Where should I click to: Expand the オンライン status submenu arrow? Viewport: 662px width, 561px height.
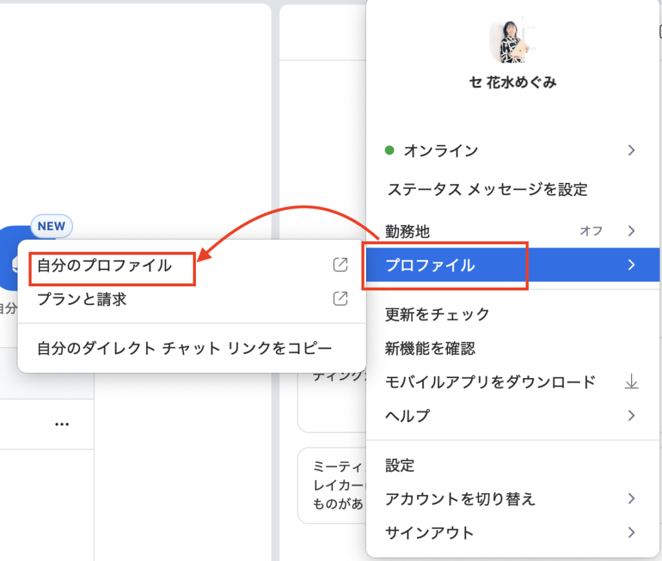pos(631,151)
